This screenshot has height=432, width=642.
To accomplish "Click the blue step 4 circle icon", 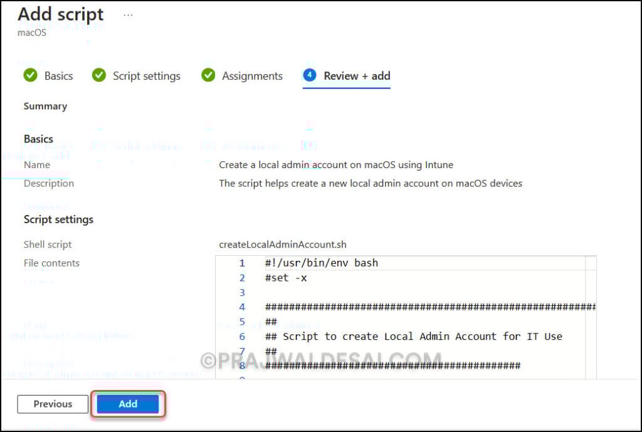I will pyautogui.click(x=310, y=75).
